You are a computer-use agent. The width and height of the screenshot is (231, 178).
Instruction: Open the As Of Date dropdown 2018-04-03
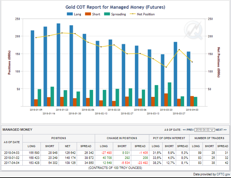[205, 130]
